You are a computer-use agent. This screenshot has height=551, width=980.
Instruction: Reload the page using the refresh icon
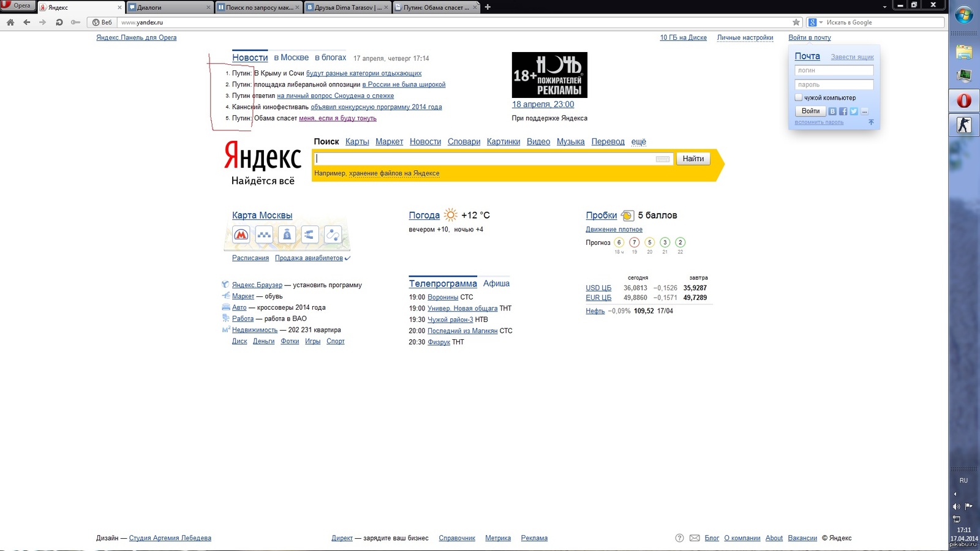(x=59, y=22)
